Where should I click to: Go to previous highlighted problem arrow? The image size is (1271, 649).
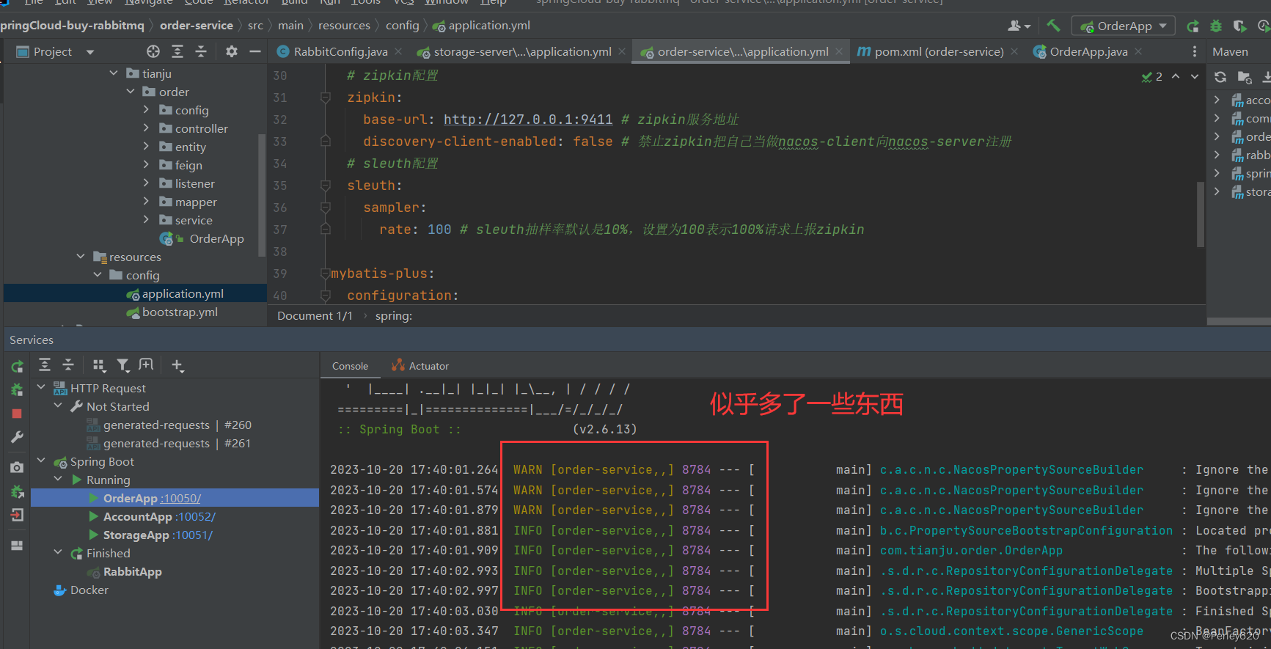pyautogui.click(x=1176, y=76)
